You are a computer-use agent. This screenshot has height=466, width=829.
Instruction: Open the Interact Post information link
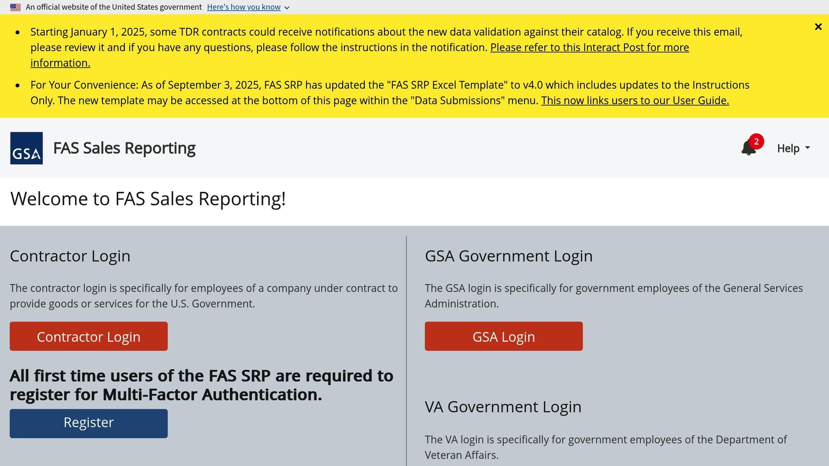pyautogui.click(x=589, y=47)
